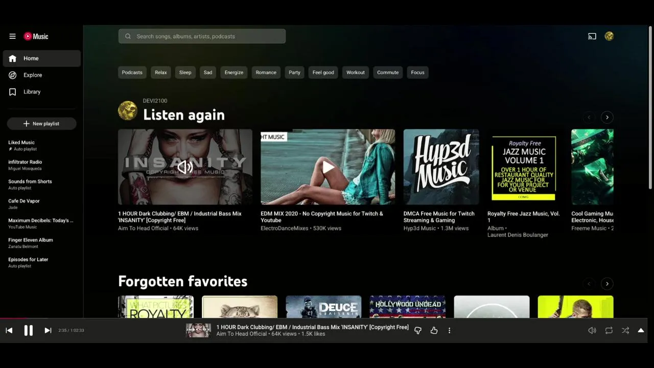This screenshot has width=654, height=368.
Task: Open the Hollywood Undead album cover
Action: click(407, 307)
